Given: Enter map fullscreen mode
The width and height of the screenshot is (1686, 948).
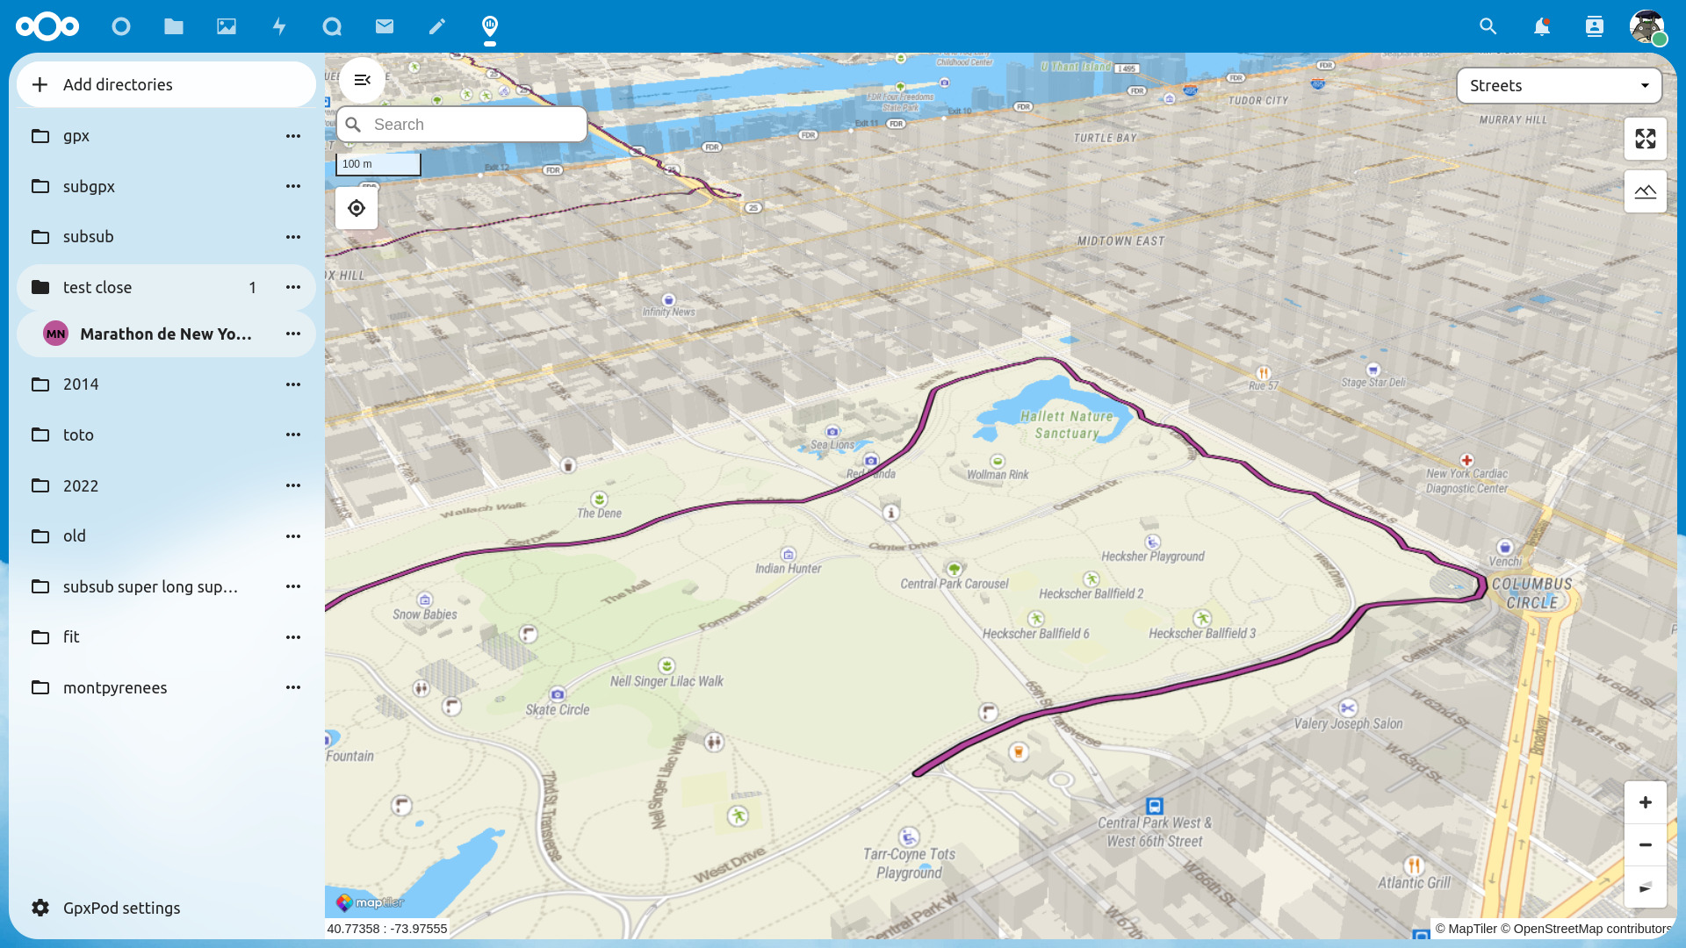Looking at the screenshot, I should click(1645, 139).
